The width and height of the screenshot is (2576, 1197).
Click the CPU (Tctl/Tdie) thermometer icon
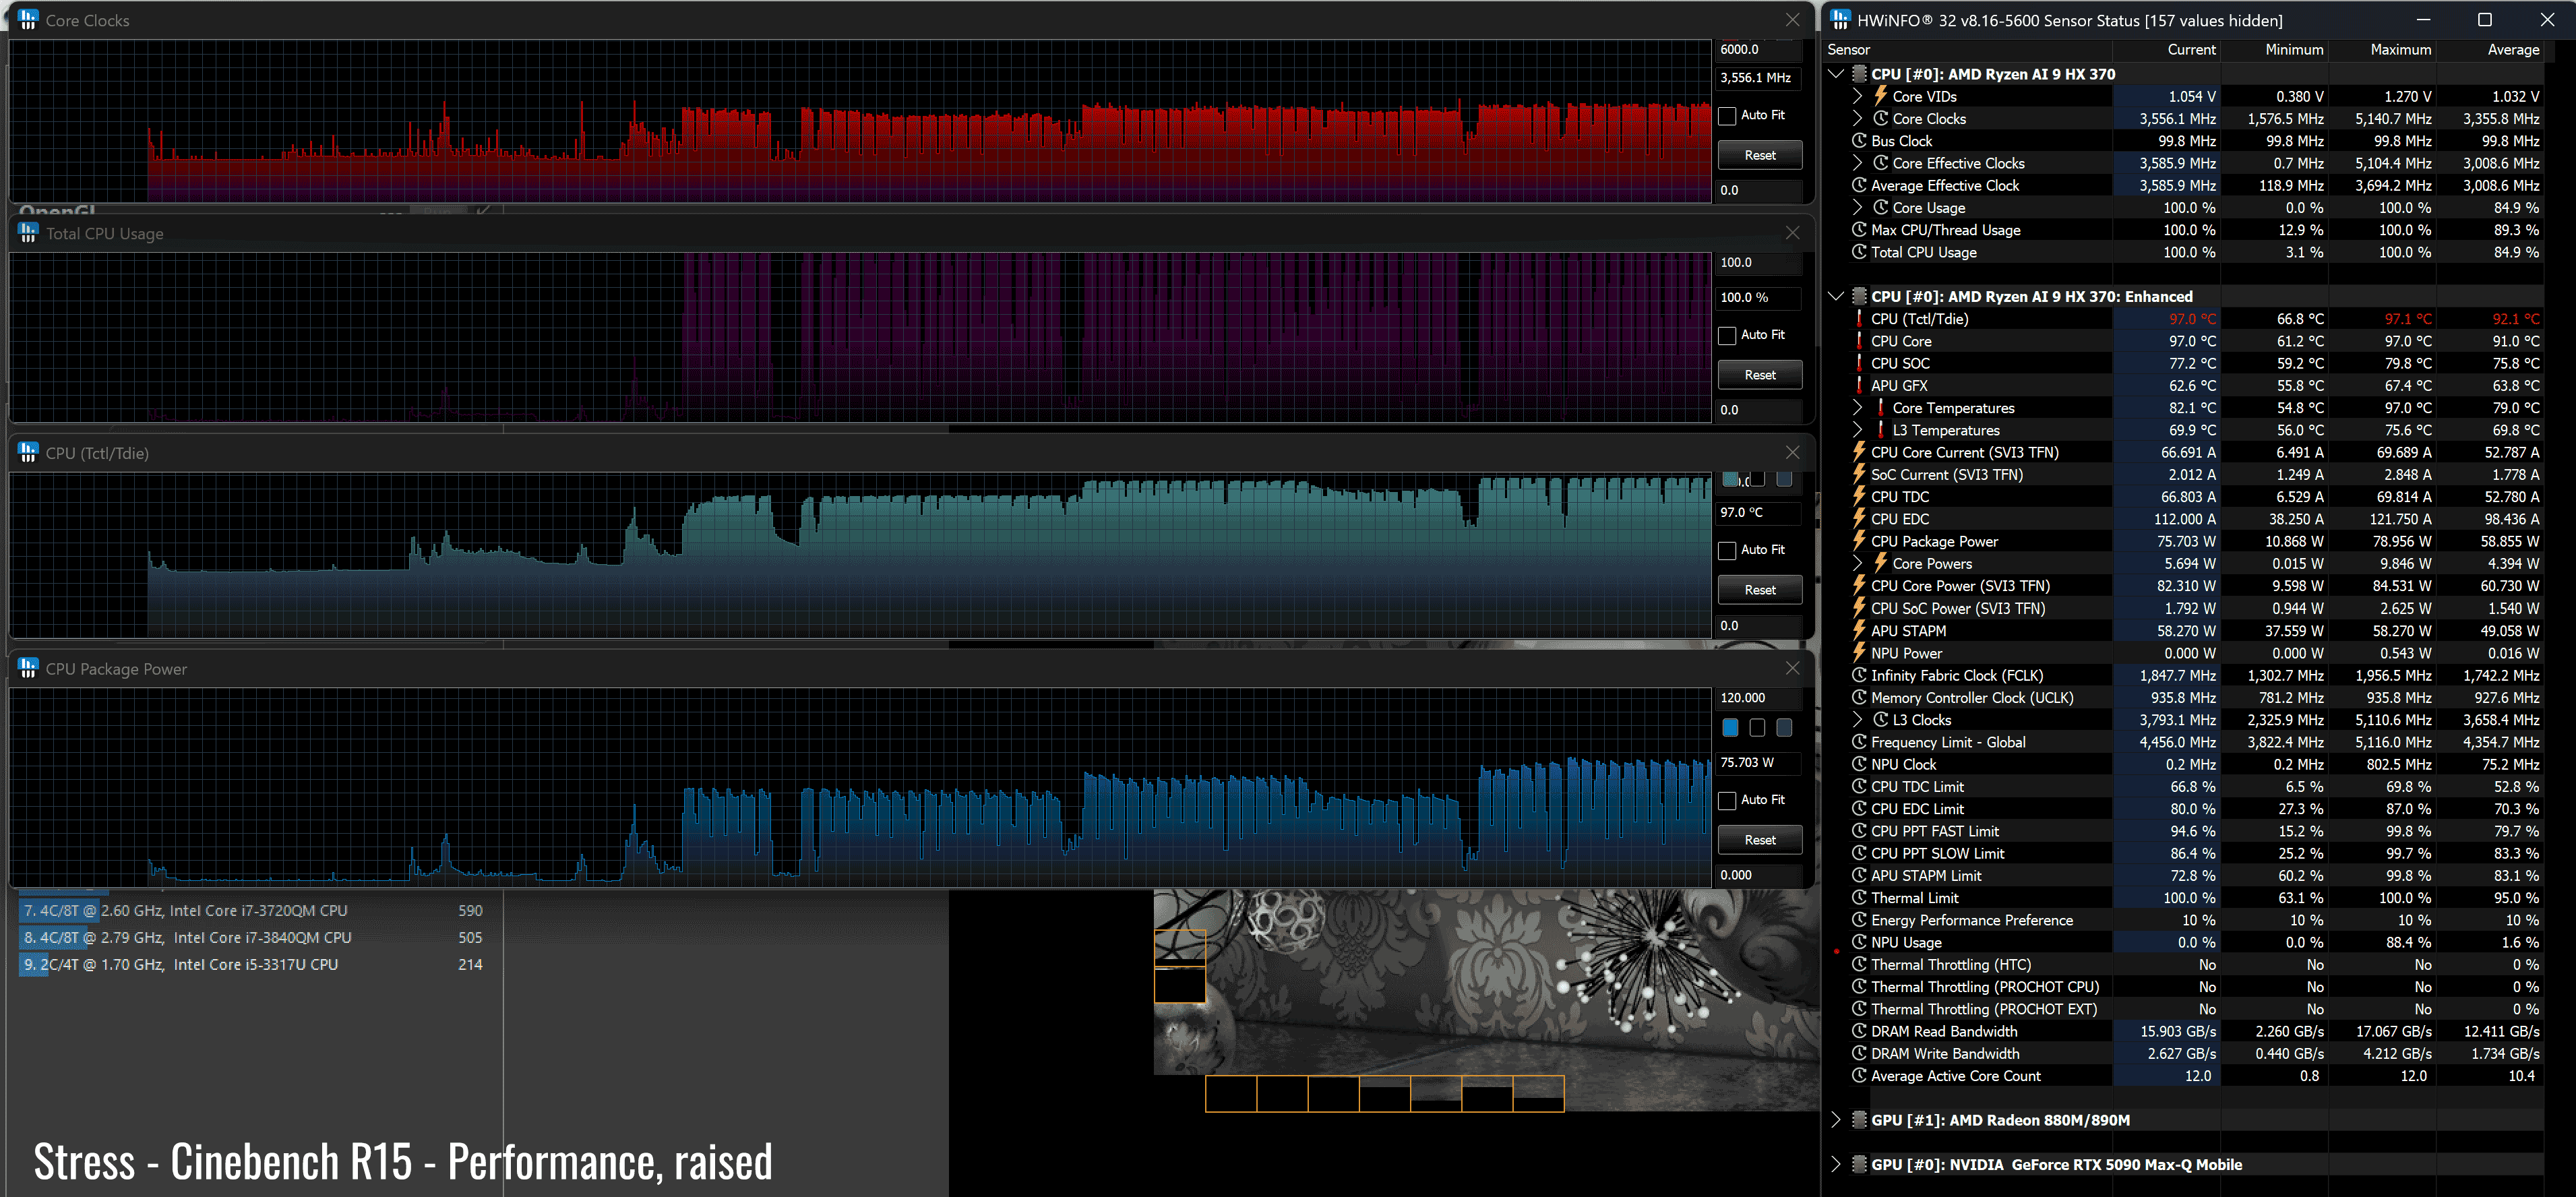pos(1859,319)
